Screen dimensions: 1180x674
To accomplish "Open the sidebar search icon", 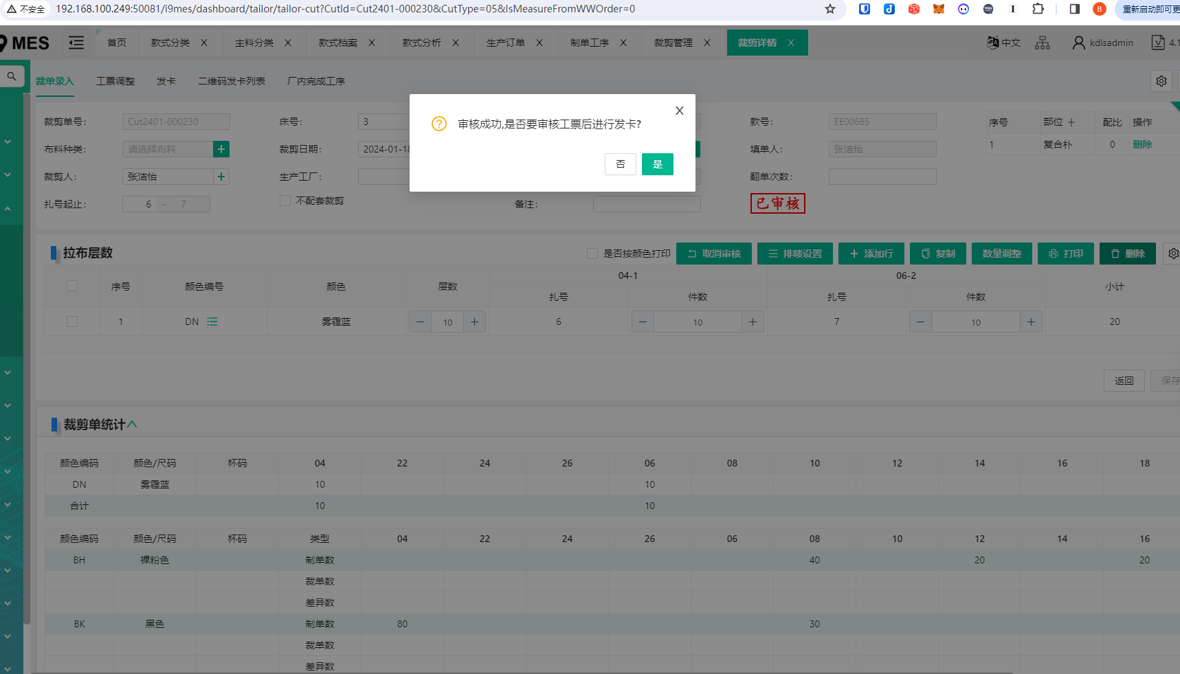I will click(12, 76).
